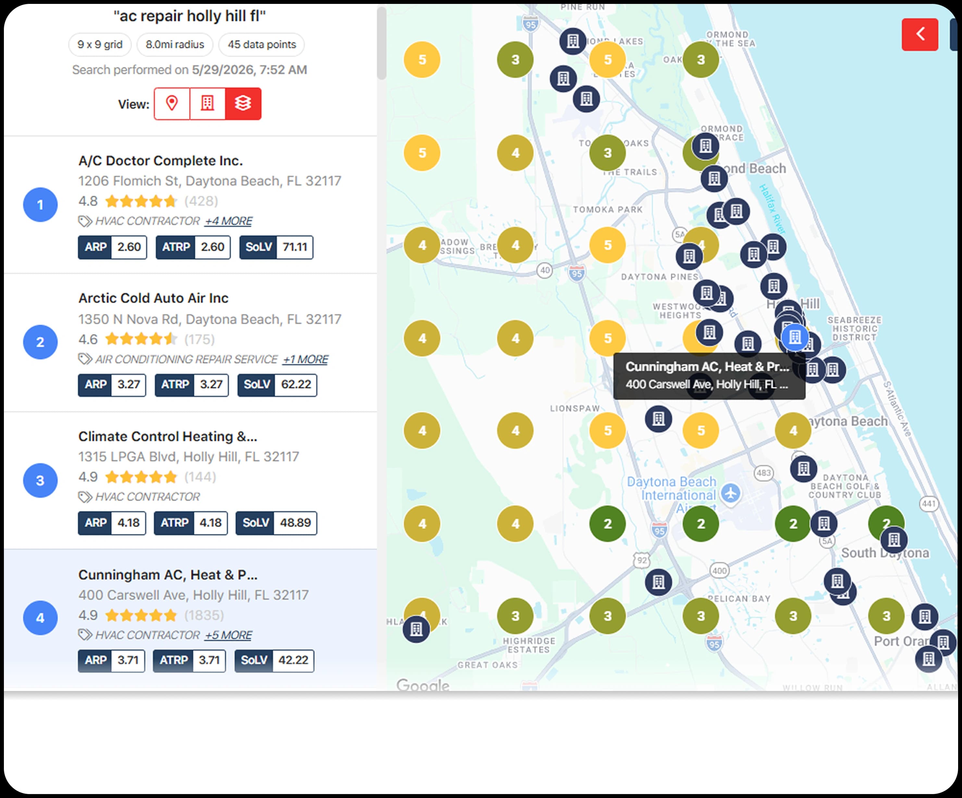Select the Cunningham AC, Heat & P... listing title
The height and width of the screenshot is (798, 962).
coord(168,574)
